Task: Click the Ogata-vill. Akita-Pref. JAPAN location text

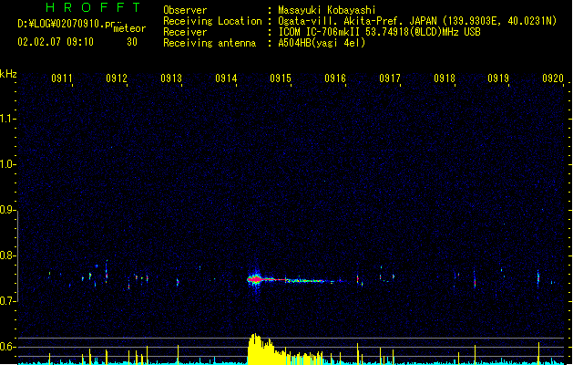Action: pyautogui.click(x=417, y=21)
